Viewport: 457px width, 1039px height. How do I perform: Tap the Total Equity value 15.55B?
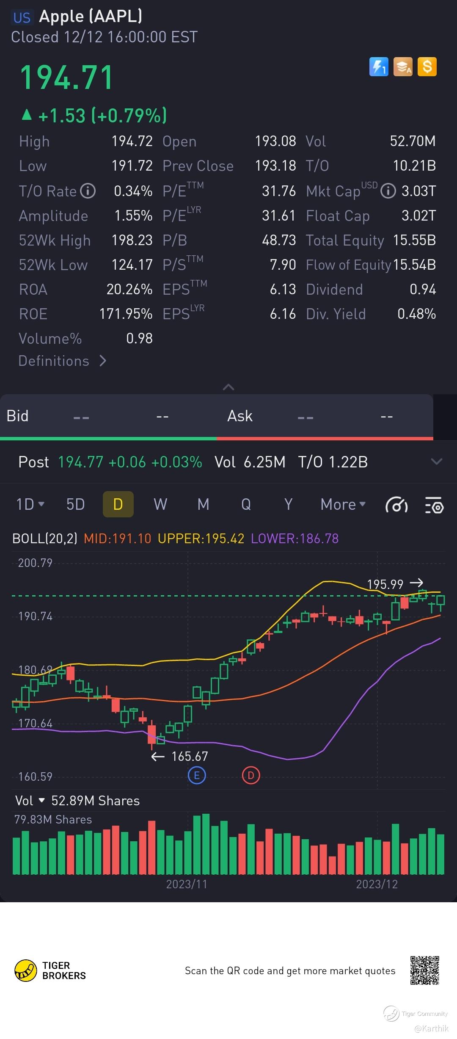click(x=414, y=240)
